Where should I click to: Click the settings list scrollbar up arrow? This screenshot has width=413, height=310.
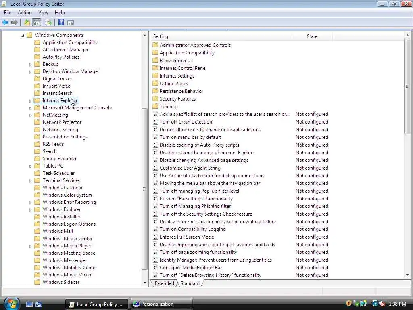pos(407,35)
